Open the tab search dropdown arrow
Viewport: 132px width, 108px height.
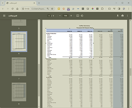point(3,3)
